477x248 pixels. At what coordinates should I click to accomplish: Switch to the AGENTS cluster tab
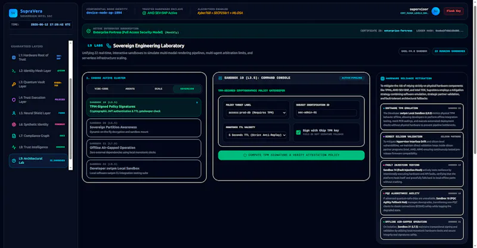(x=130, y=89)
